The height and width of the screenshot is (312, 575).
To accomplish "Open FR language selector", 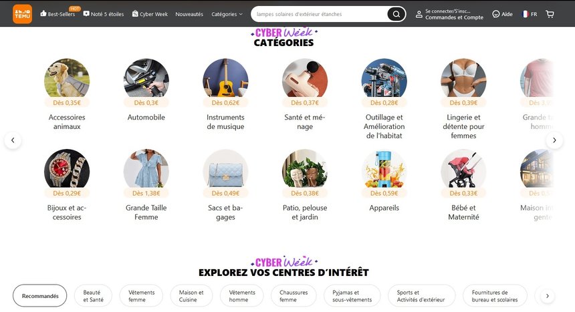I will click(530, 14).
